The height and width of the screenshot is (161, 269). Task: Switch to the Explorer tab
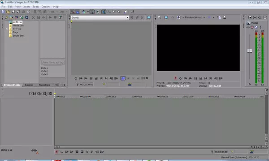tap(29, 85)
